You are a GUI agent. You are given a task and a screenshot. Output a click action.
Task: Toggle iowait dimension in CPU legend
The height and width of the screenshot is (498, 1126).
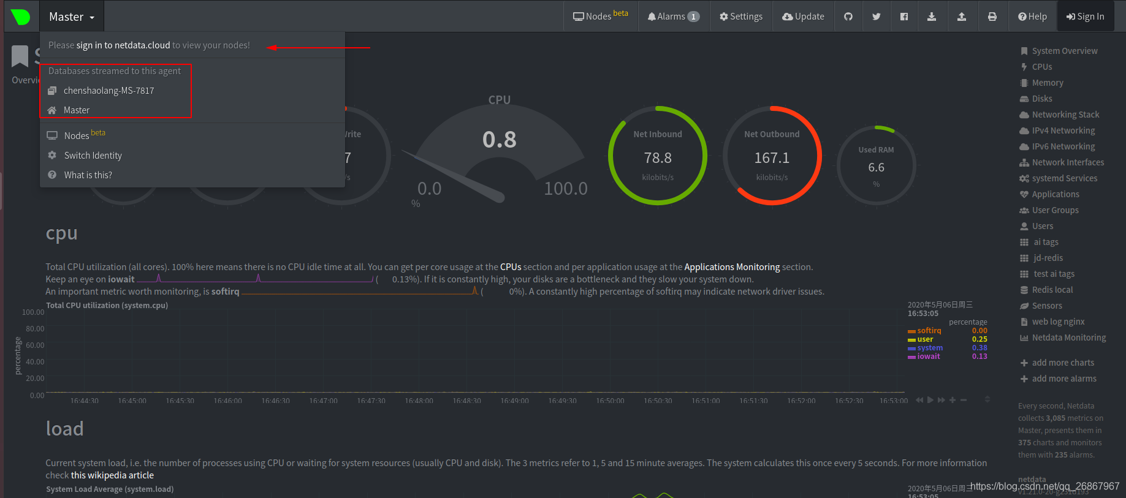click(929, 357)
